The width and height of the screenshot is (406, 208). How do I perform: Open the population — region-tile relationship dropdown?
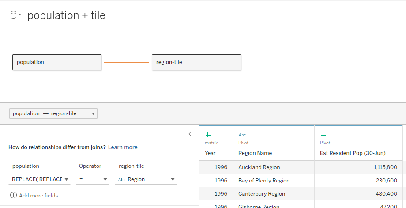[x=53, y=113]
